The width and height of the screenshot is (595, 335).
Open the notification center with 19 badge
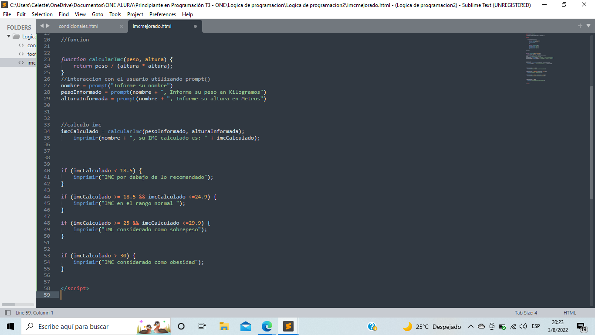[582, 326]
